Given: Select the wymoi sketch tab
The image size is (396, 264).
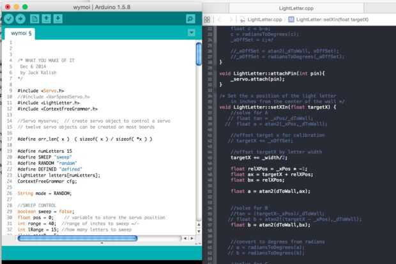Looking at the screenshot, I should coord(21,33).
